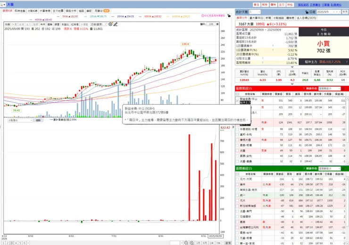Click the pink info circle icon above chart
Screen dimensions: 349x245
coord(203,16)
